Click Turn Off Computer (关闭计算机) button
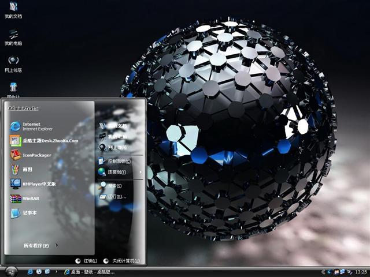This screenshot has height=277, width=370. (122, 261)
